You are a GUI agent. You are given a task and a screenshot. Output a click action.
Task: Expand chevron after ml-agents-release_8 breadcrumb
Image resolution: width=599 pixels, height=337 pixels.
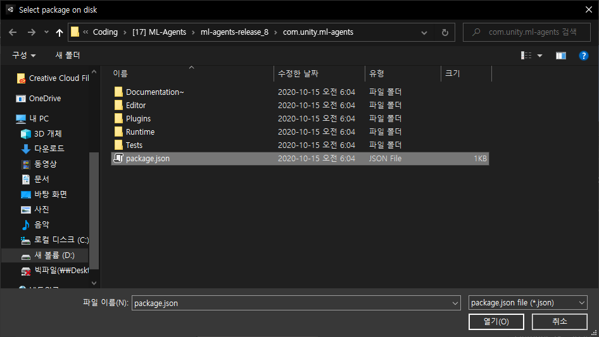(x=275, y=32)
